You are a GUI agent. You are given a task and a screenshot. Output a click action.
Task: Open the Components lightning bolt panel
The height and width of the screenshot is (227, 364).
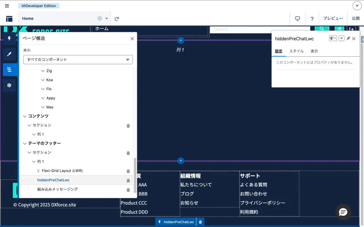point(9,38)
